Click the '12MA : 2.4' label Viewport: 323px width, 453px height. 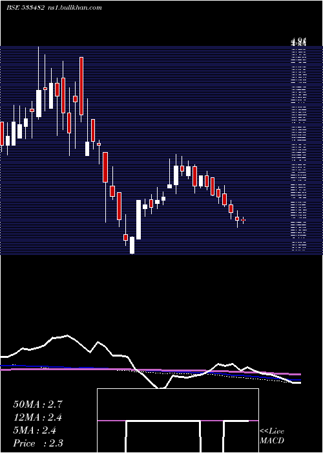(37, 417)
